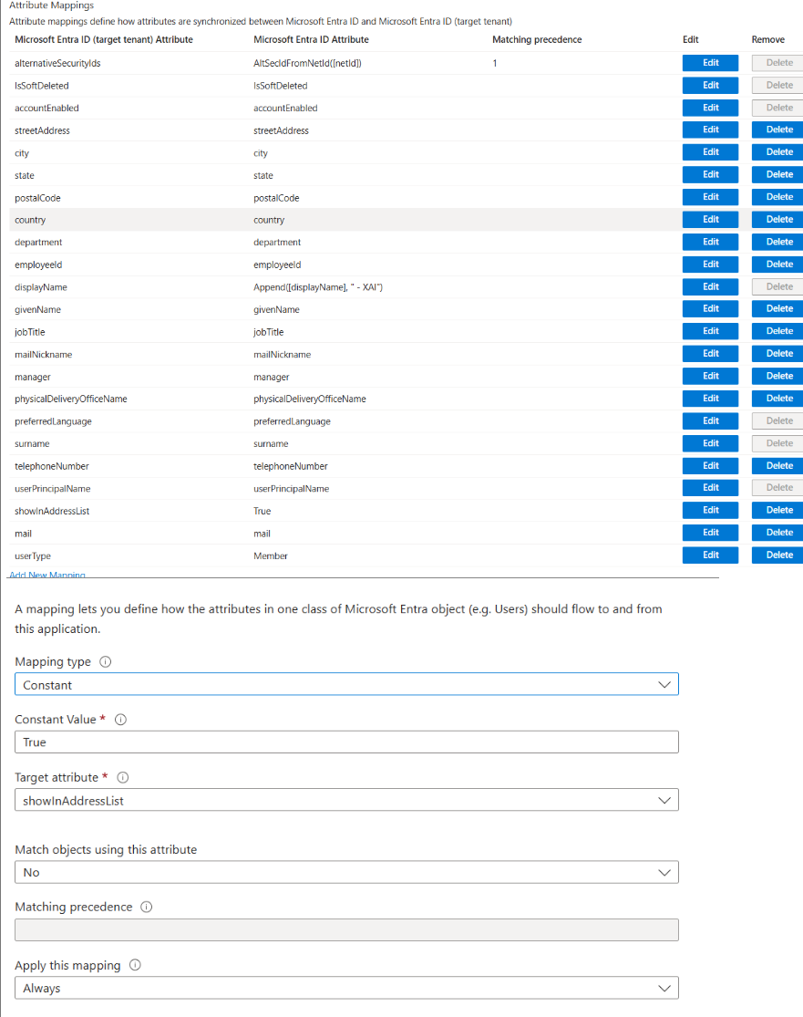Edit the employeeId mapping

710,264
